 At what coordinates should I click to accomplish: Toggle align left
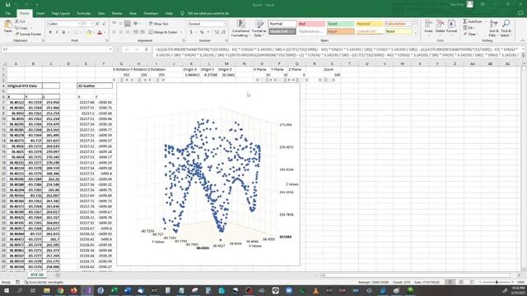114,32
